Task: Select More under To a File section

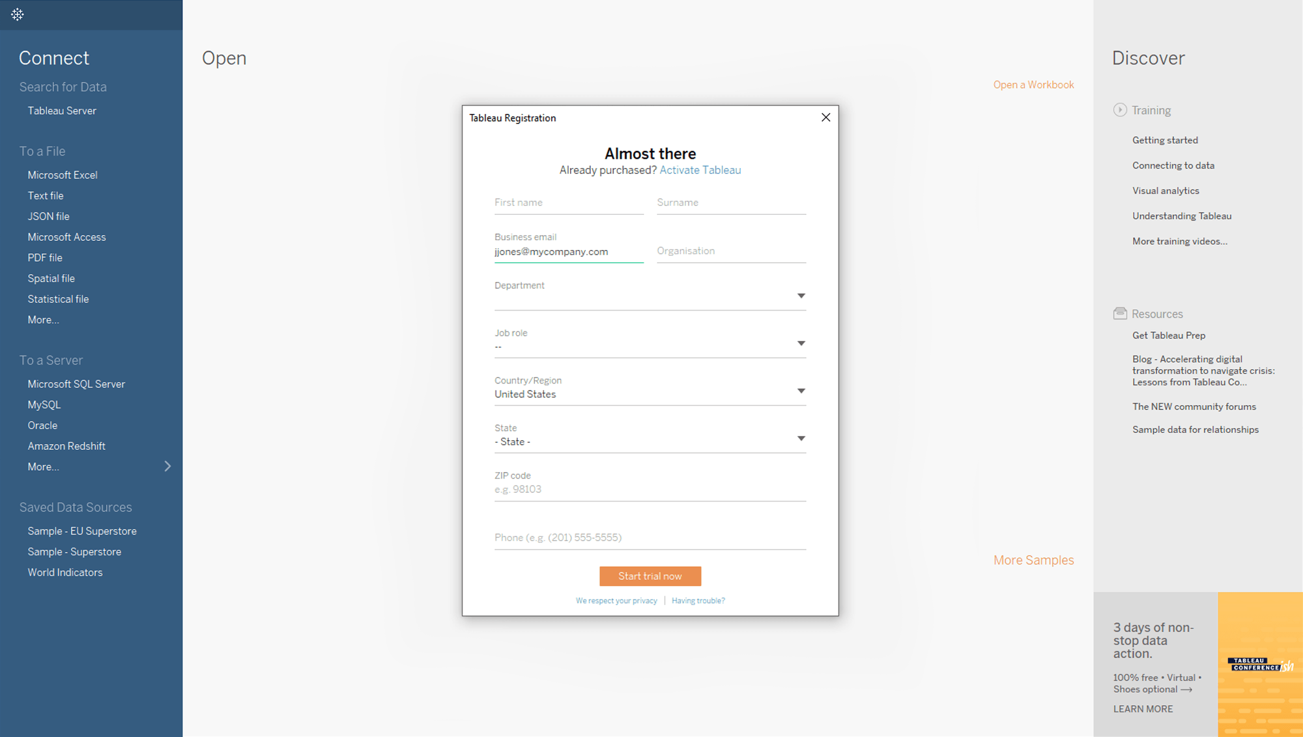Action: pyautogui.click(x=42, y=319)
